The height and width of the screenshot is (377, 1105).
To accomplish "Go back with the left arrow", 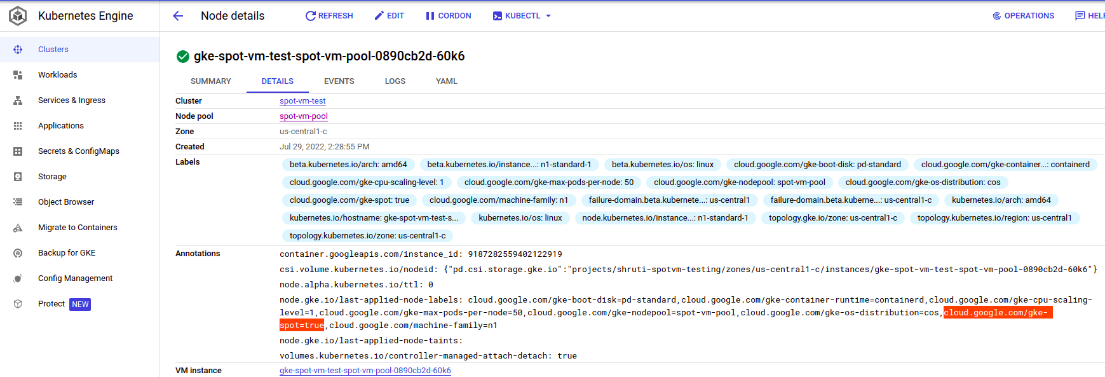I will (178, 16).
